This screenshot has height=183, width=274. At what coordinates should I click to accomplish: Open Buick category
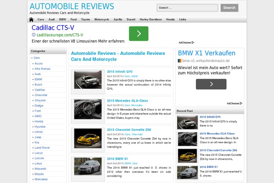click(38, 84)
